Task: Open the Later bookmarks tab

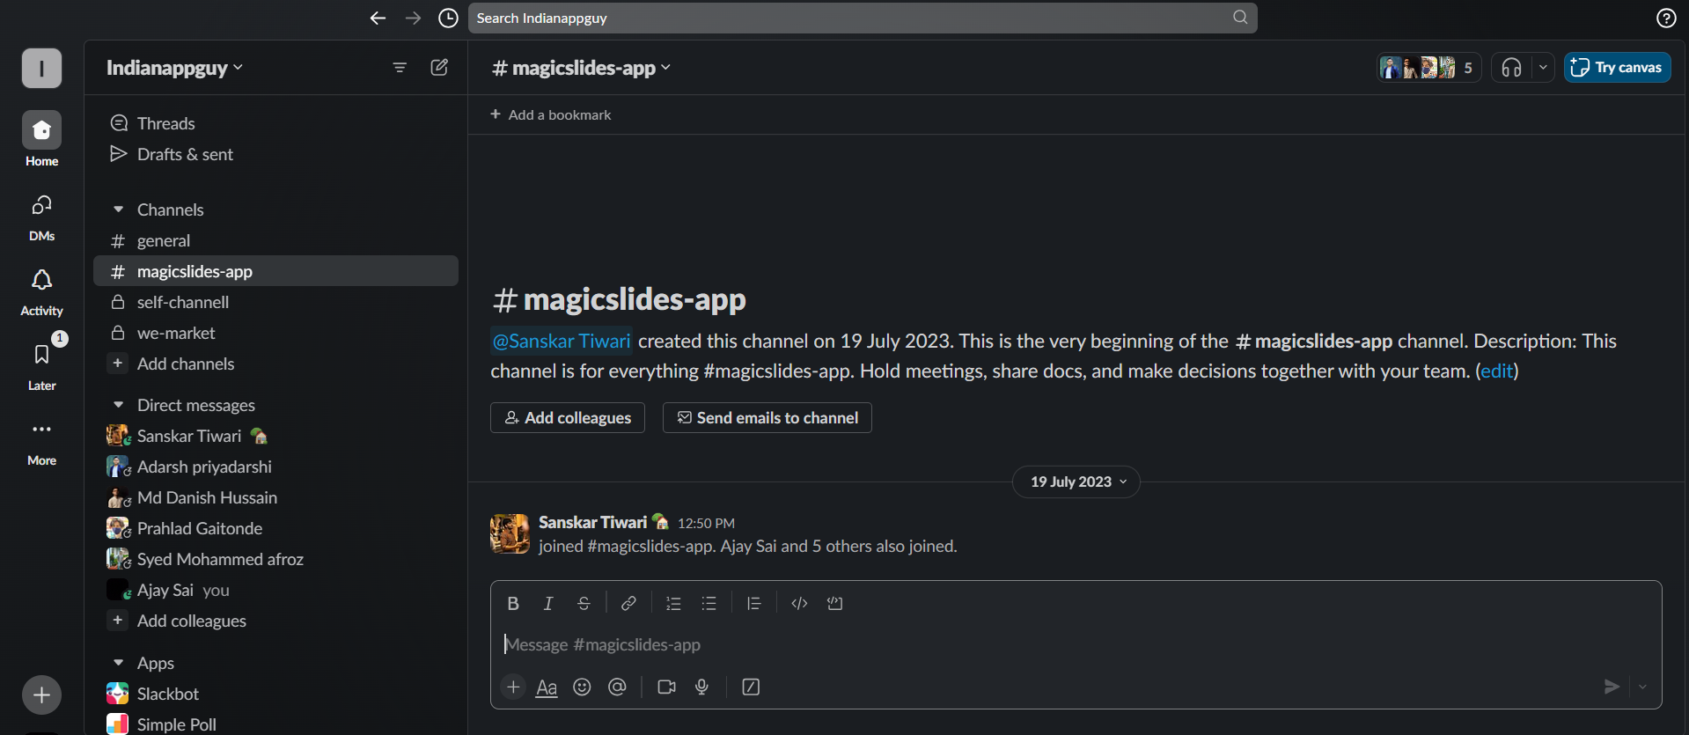Action: coord(41,366)
